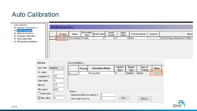
Task: Click the Transformation column header
Action: pos(138,34)
